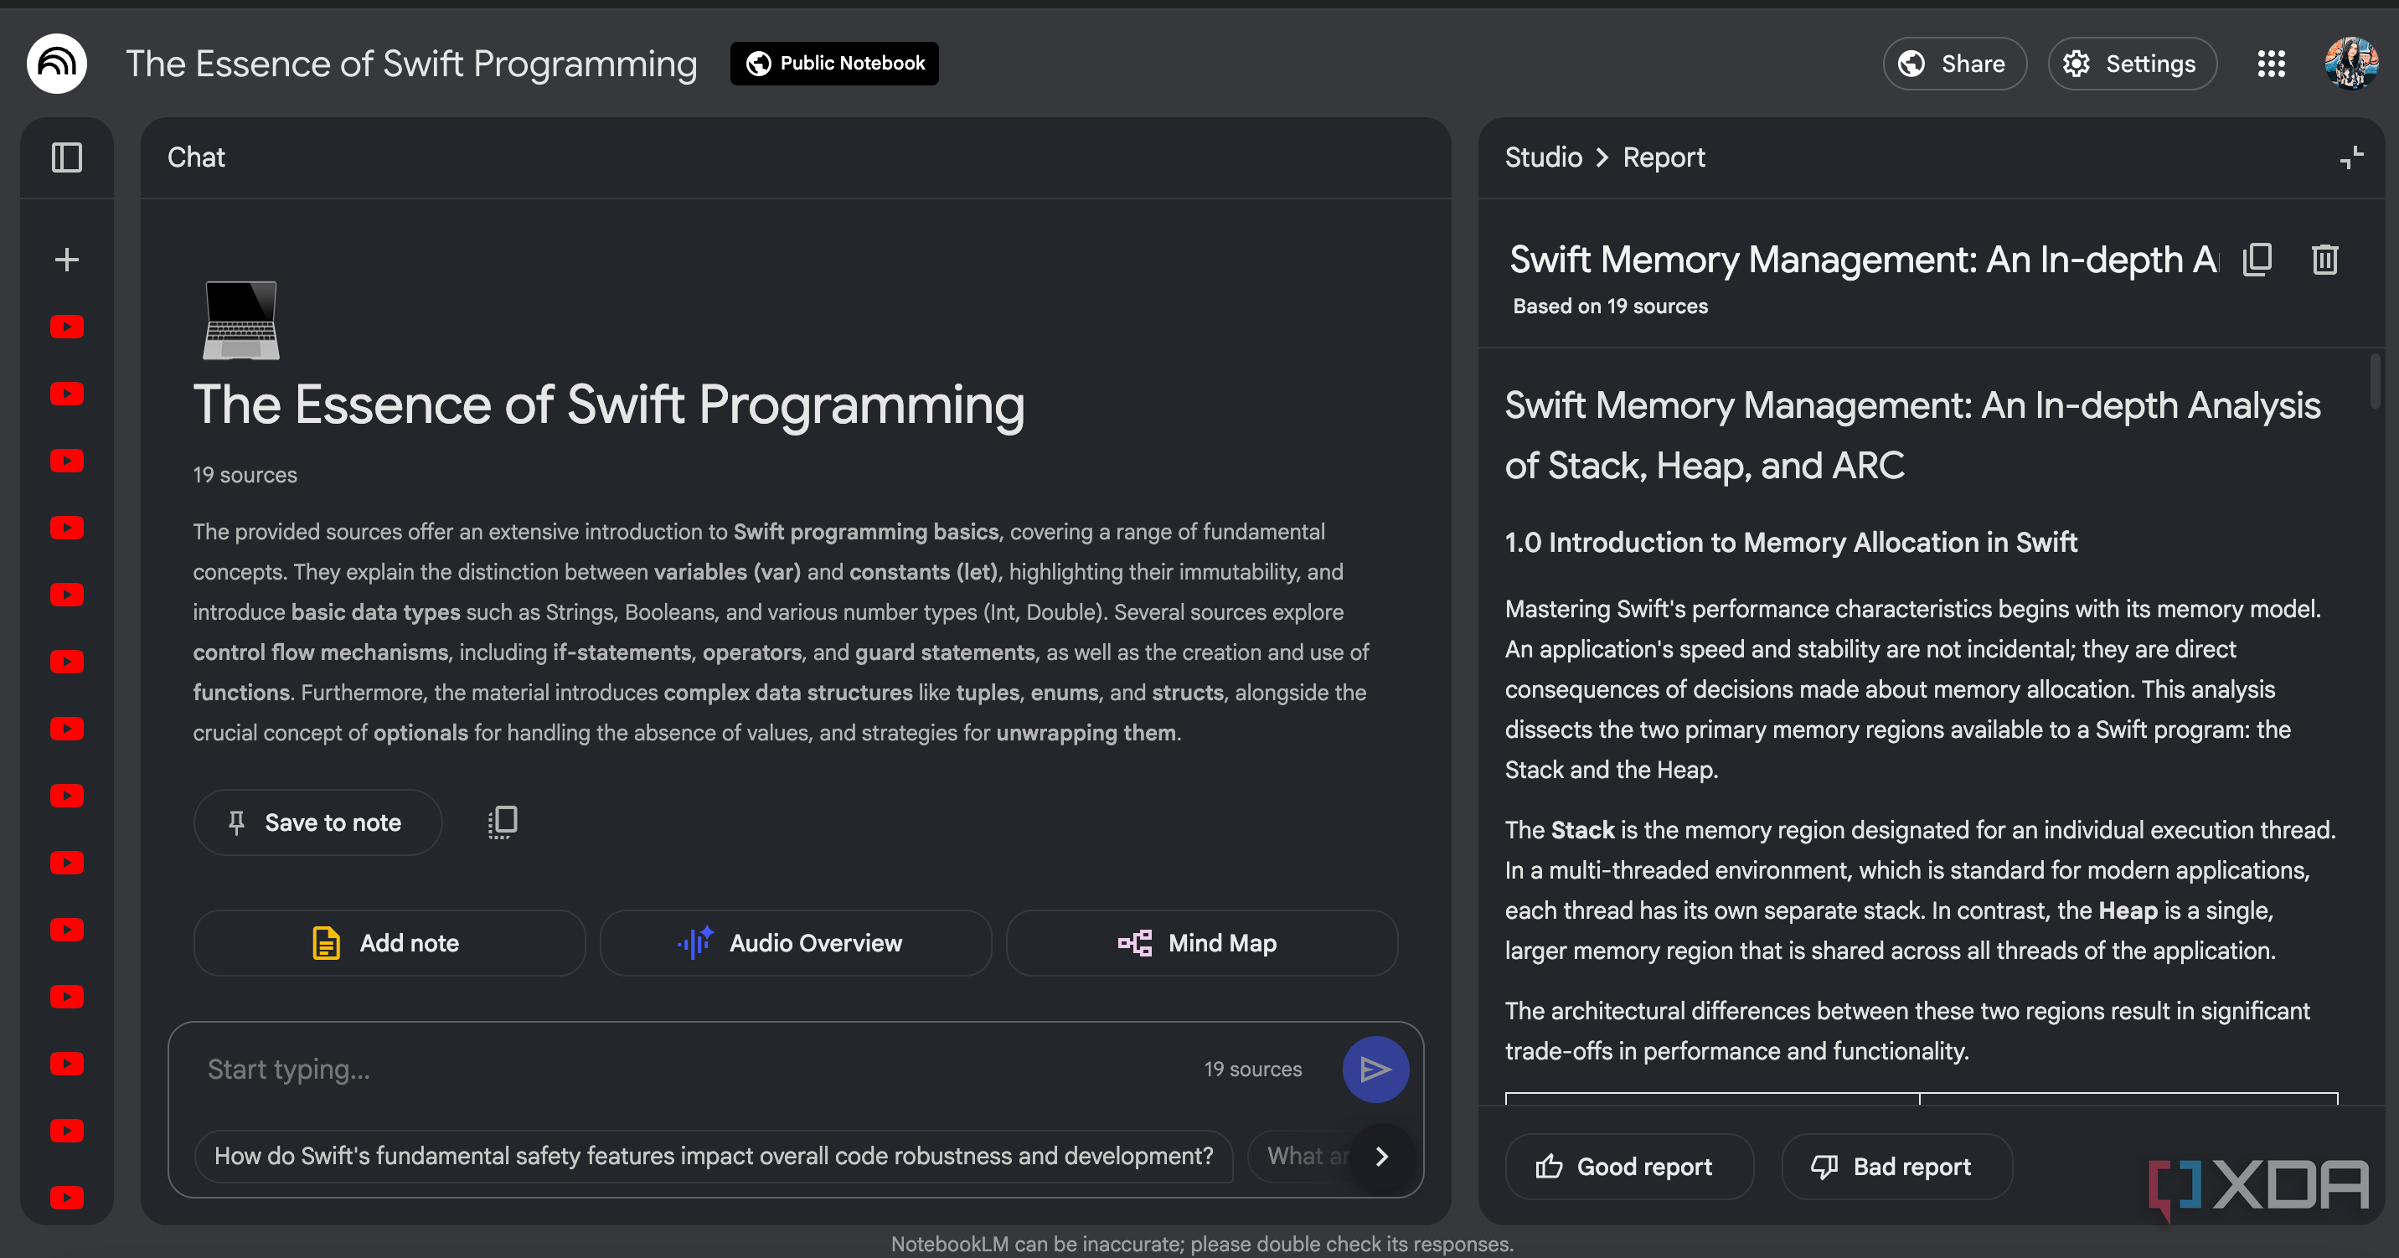Viewport: 2399px width, 1258px height.
Task: Open Settings
Action: (x=2132, y=64)
